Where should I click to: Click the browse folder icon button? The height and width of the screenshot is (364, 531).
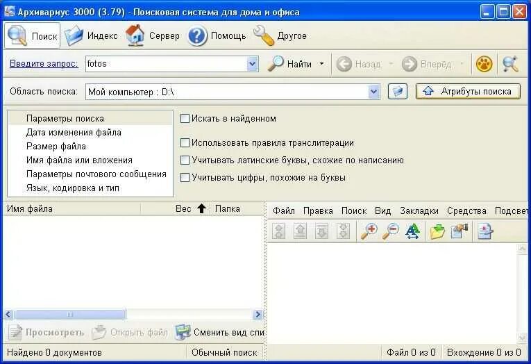tap(398, 92)
